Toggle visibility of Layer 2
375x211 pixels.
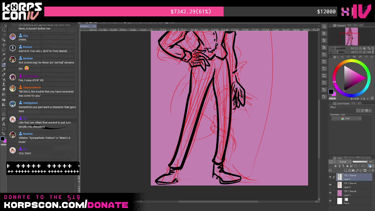(x=330, y=185)
